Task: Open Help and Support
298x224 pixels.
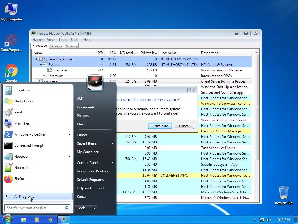Action: [x=90, y=188]
